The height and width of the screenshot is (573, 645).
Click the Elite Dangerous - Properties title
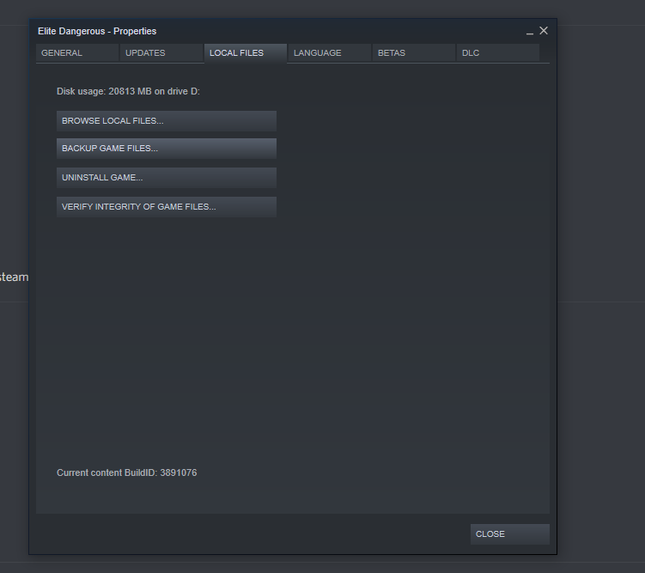(97, 31)
